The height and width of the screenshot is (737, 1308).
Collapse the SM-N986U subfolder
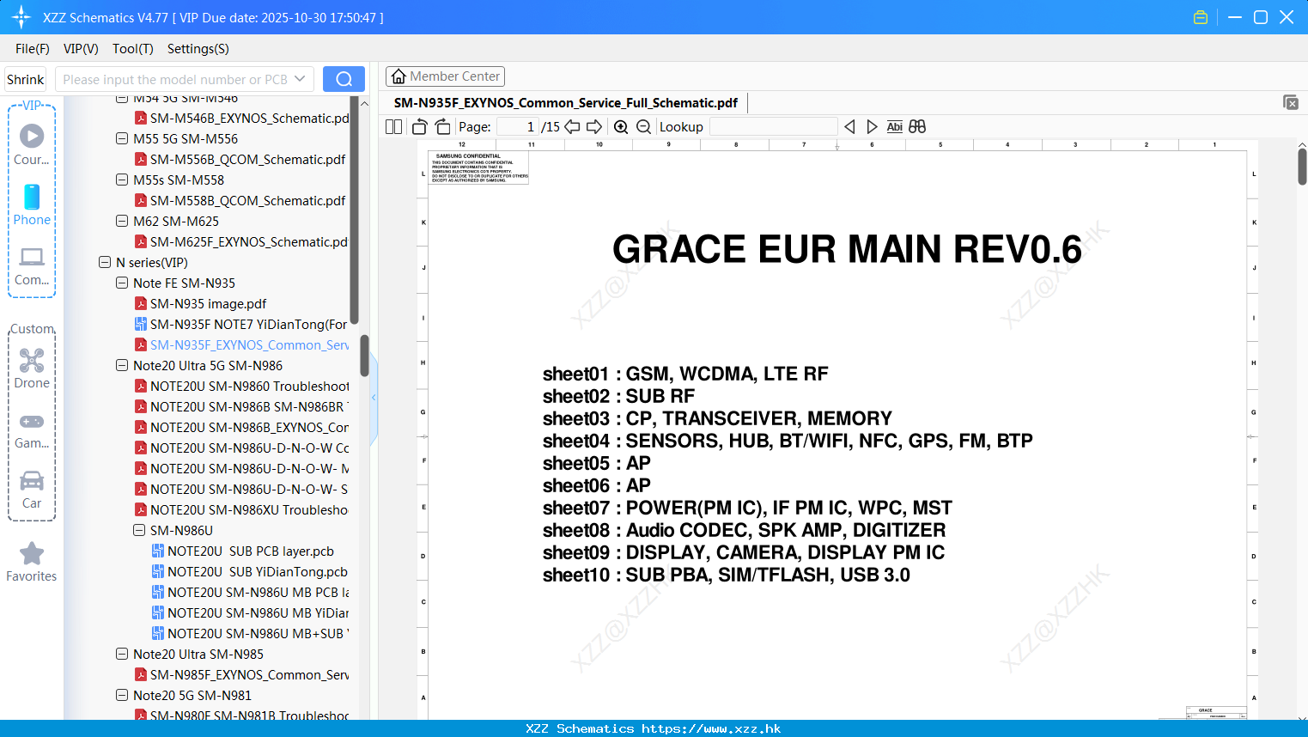[x=139, y=530]
